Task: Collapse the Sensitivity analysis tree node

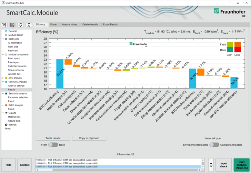Action: click(x=2, y=93)
